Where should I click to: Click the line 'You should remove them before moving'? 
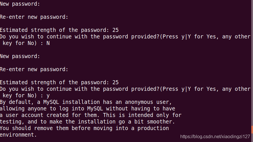click(84, 128)
